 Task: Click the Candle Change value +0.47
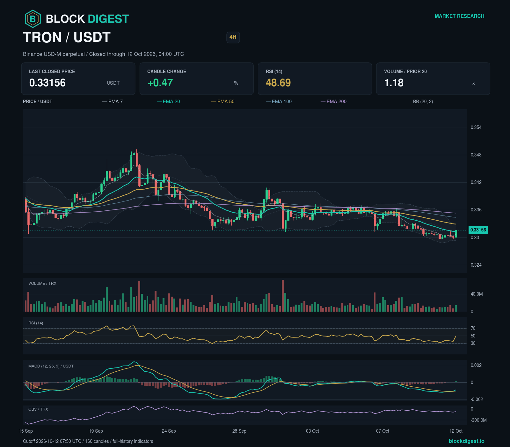160,83
